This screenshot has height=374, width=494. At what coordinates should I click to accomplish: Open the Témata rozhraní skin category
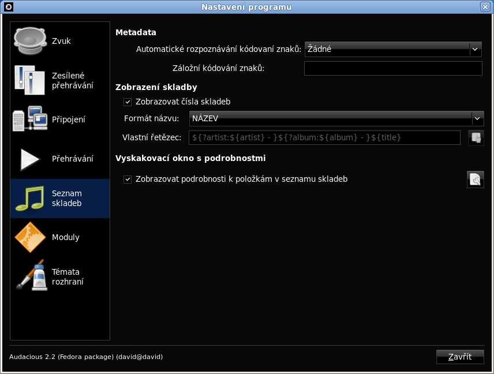pyautogui.click(x=60, y=276)
